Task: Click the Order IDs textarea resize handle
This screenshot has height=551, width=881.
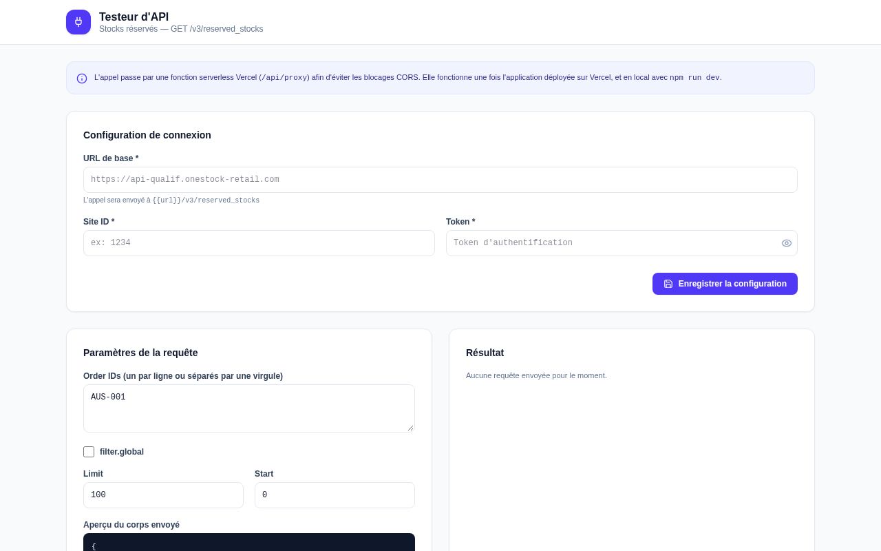Action: [410, 428]
